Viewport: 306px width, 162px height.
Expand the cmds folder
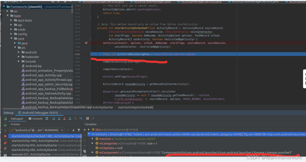[11, 29]
